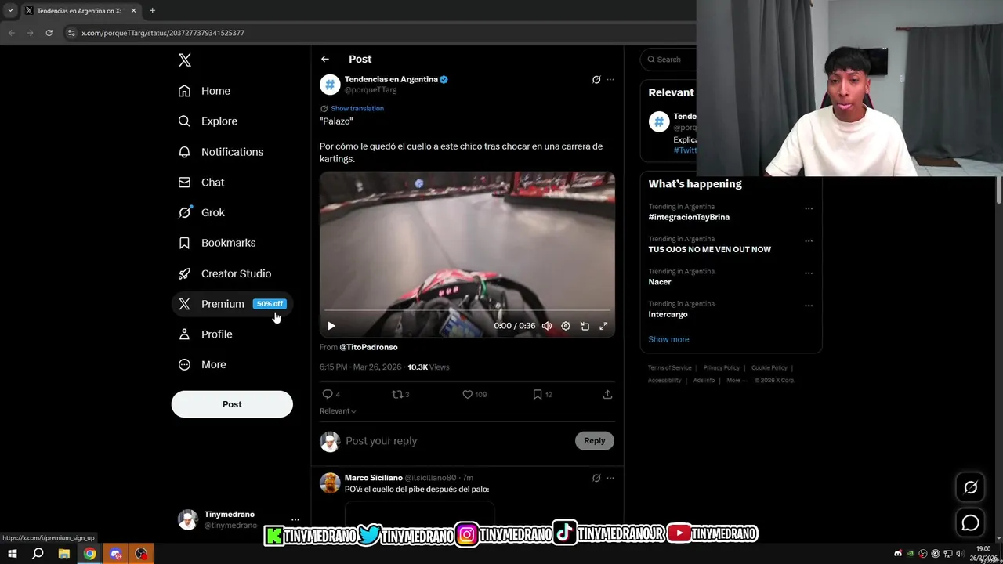Go back using the Post header arrow
Screen dimensions: 1003x564
(325, 59)
